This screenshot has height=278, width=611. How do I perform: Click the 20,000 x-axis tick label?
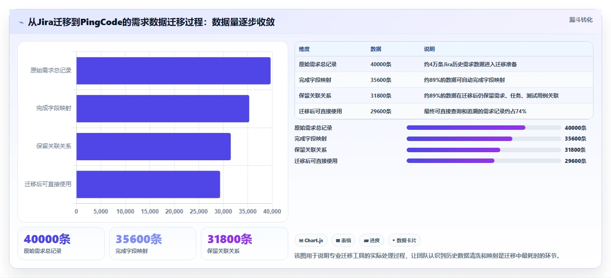click(174, 212)
